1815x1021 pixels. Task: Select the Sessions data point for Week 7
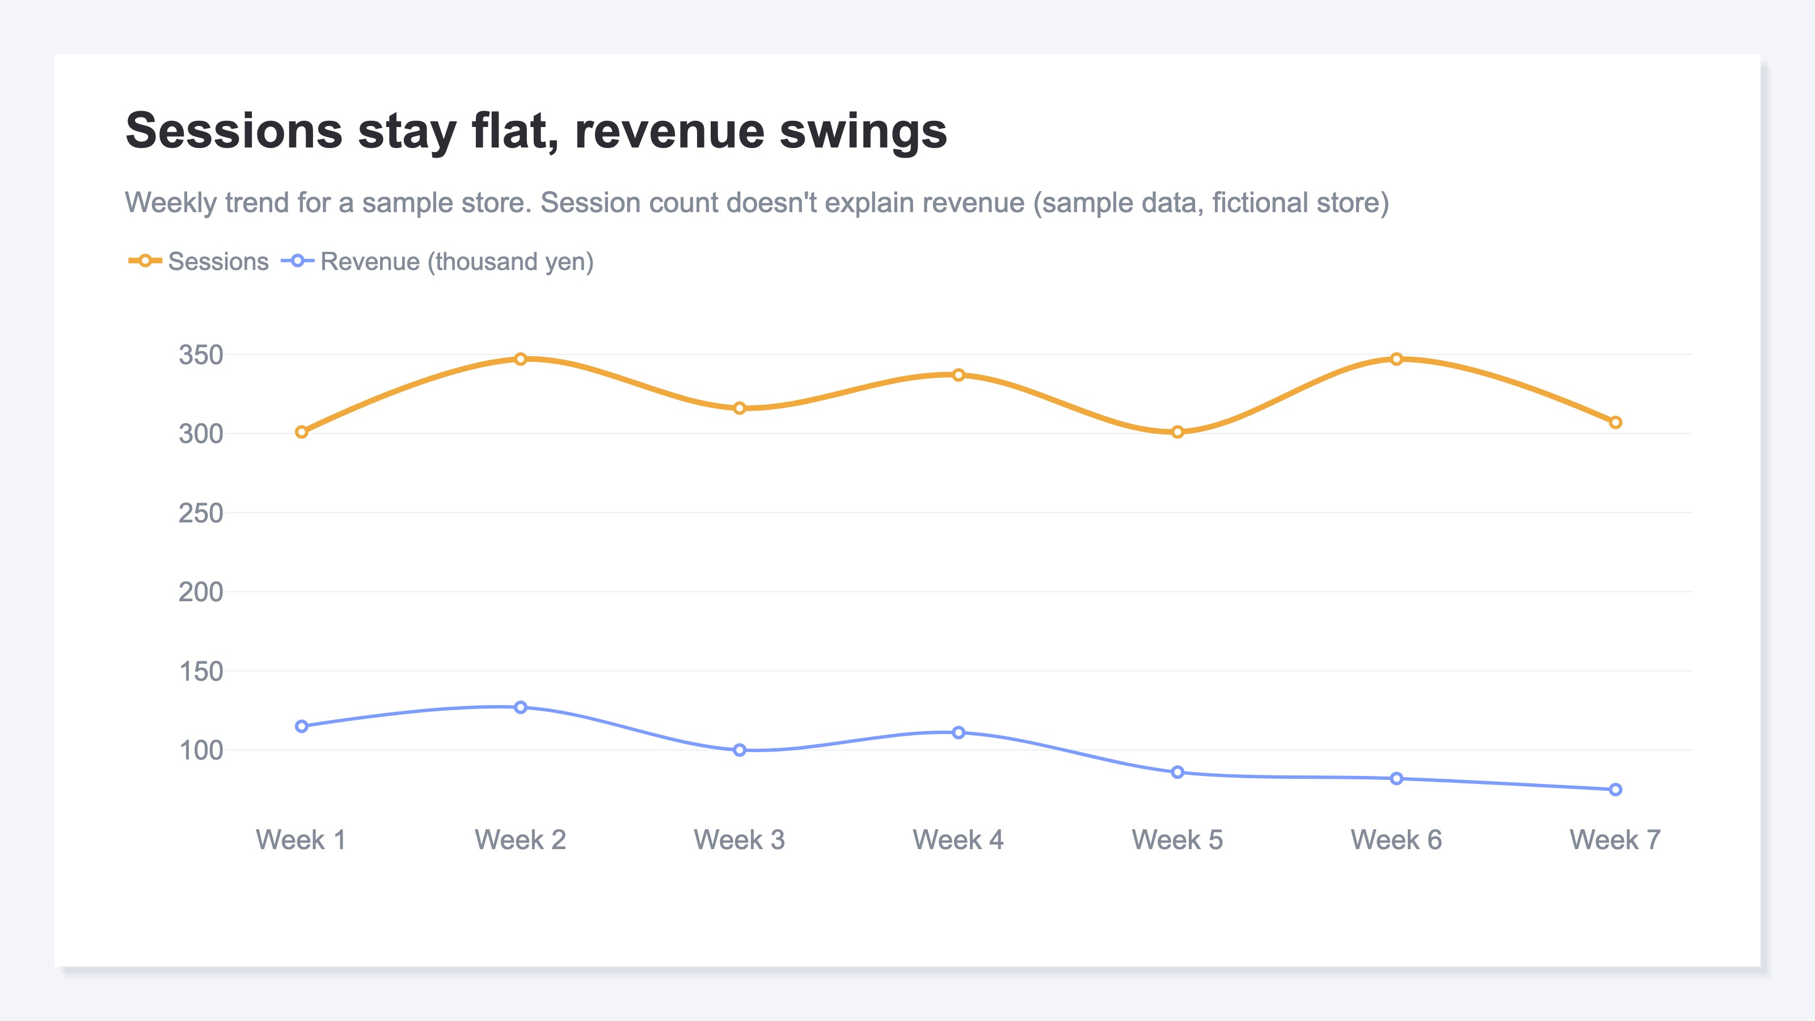pyautogui.click(x=1615, y=423)
